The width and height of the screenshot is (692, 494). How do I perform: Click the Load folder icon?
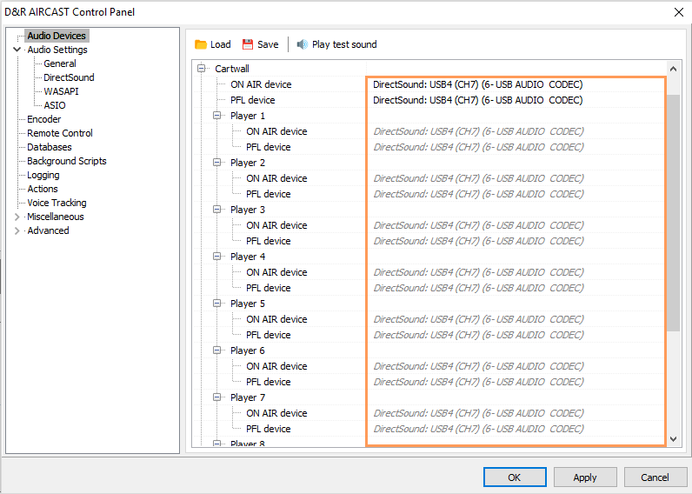[201, 44]
